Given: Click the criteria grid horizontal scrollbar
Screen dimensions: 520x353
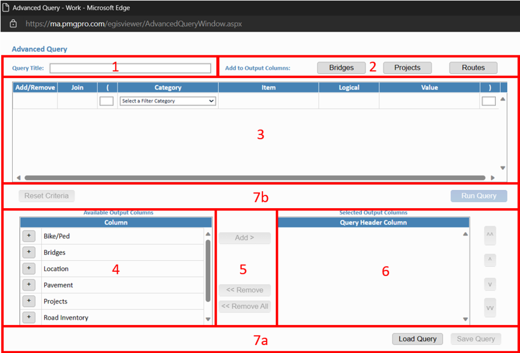Looking at the screenshot, I should pyautogui.click(x=254, y=178).
